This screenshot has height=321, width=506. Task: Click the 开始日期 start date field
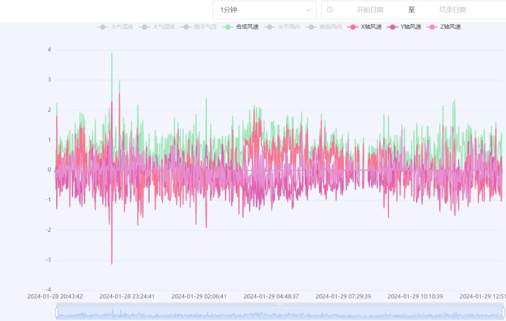click(x=370, y=10)
